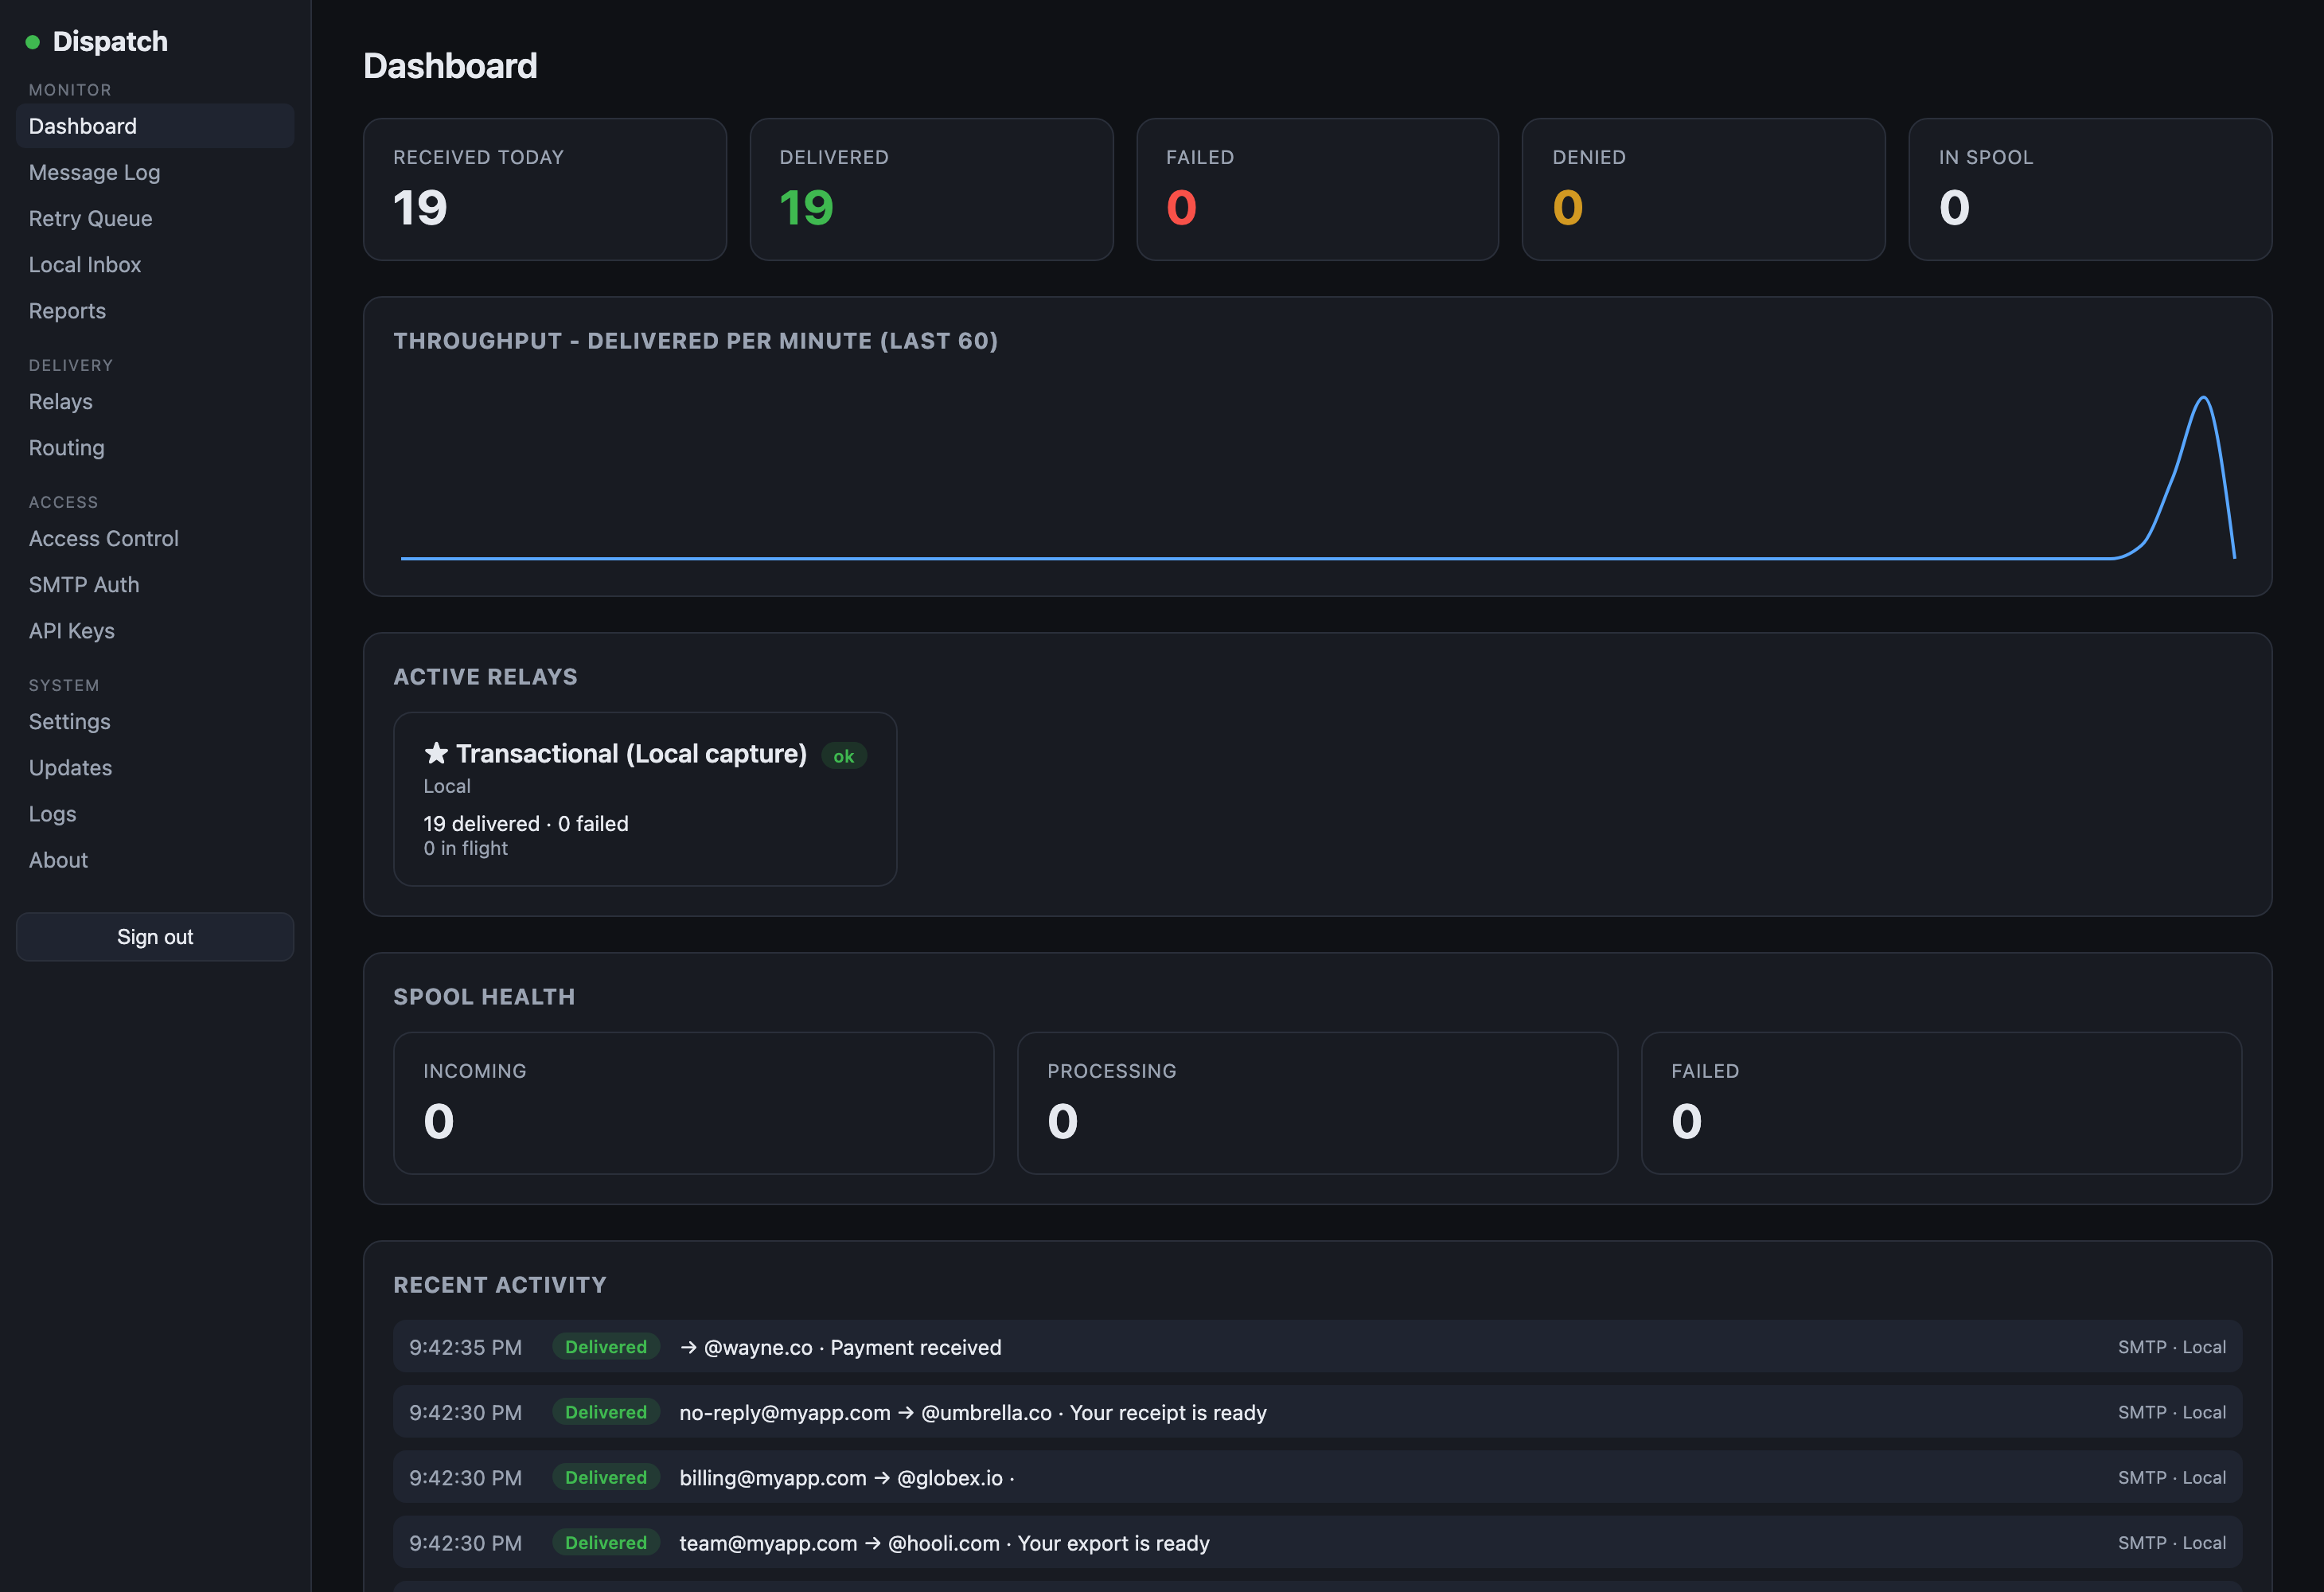Click the green status dot beside Dispatch
Viewport: 2324px width, 1592px height.
tap(32, 42)
